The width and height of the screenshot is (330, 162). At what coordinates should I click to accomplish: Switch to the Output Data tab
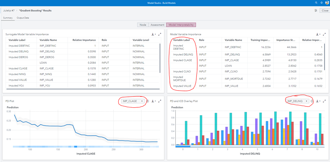click(23, 17)
